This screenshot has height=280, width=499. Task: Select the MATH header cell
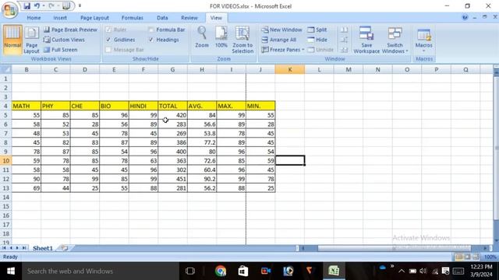pyautogui.click(x=27, y=106)
